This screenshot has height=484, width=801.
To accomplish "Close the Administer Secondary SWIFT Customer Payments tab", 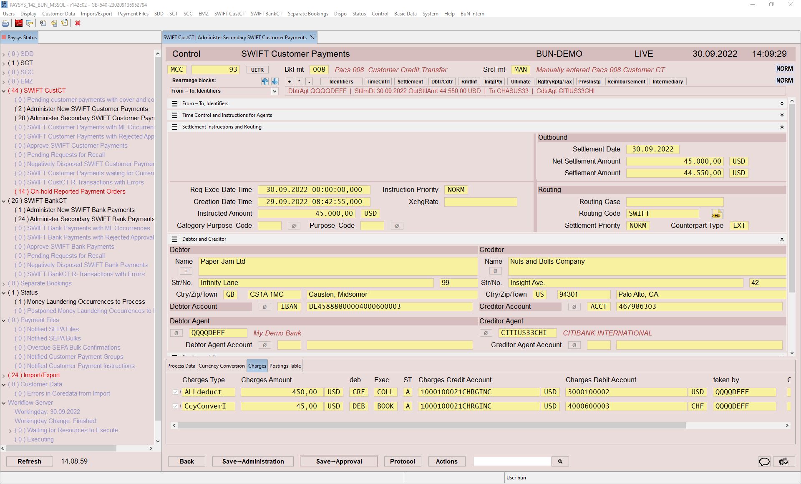I will [x=312, y=38].
